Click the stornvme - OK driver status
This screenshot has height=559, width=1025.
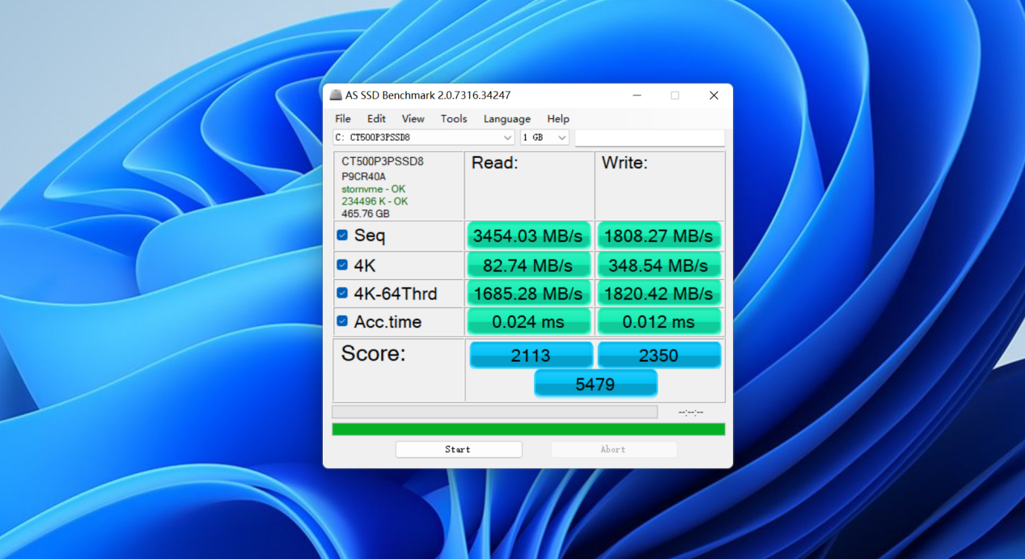coord(374,189)
